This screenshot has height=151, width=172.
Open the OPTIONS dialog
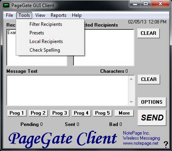click(x=152, y=102)
